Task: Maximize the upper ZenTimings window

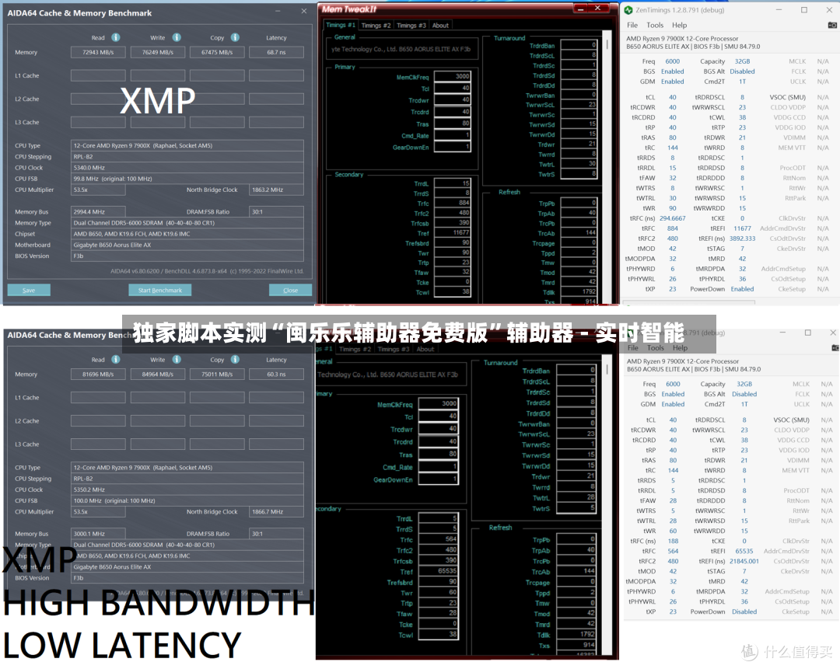Action: point(804,10)
